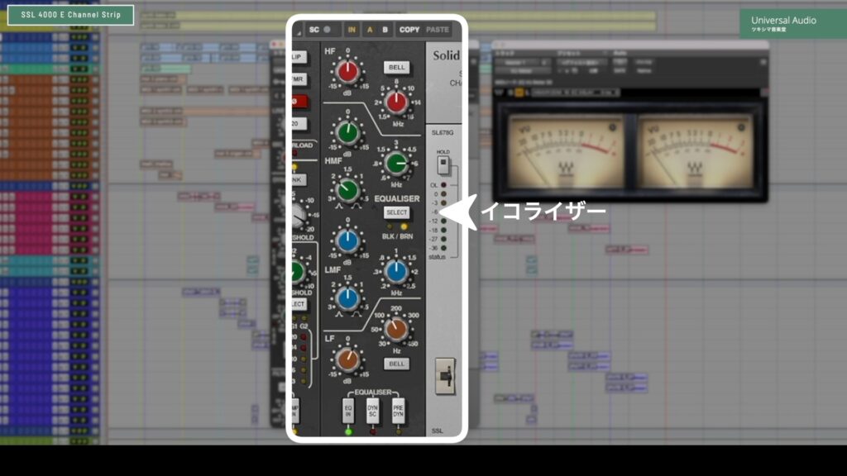Viewport: 847px width, 476px height.
Task: Enable the LF BELL button
Action: 396,364
